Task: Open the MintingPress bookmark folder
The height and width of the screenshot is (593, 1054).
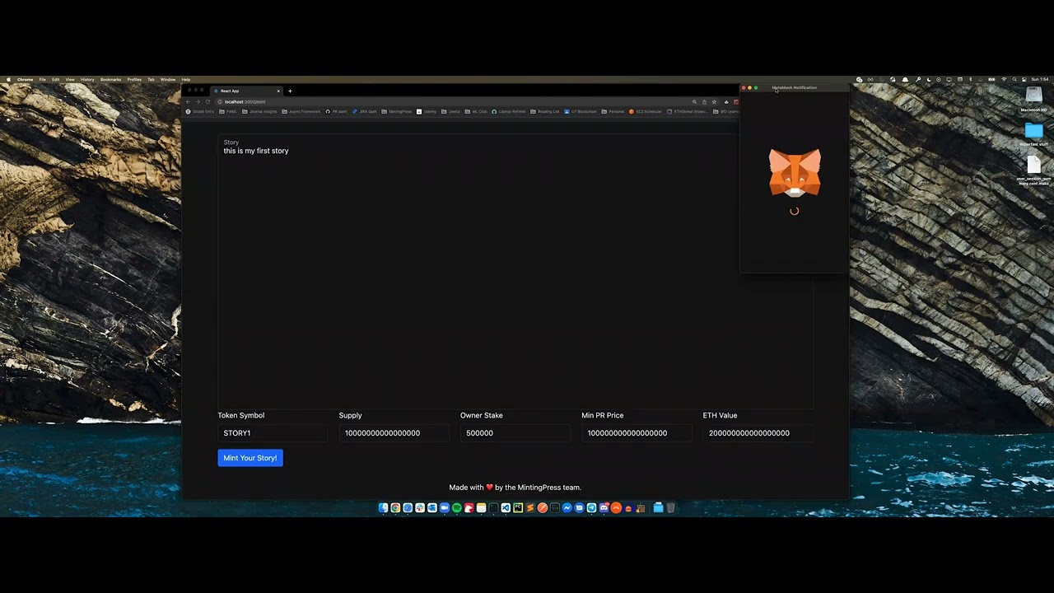Action: pyautogui.click(x=397, y=111)
